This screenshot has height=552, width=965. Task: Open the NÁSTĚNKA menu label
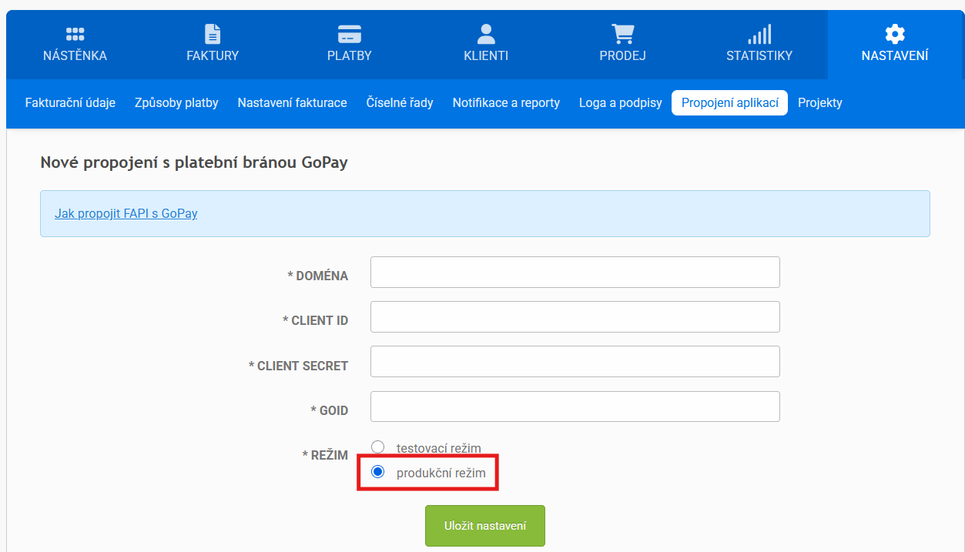coord(75,55)
